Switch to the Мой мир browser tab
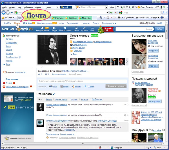The image size is (169, 150). 85,18
